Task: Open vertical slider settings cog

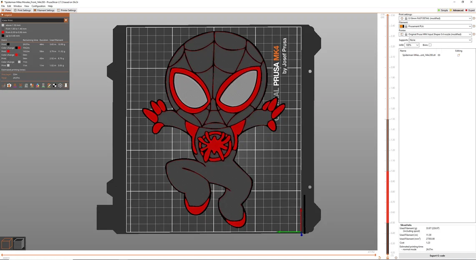Action: (x=396, y=258)
